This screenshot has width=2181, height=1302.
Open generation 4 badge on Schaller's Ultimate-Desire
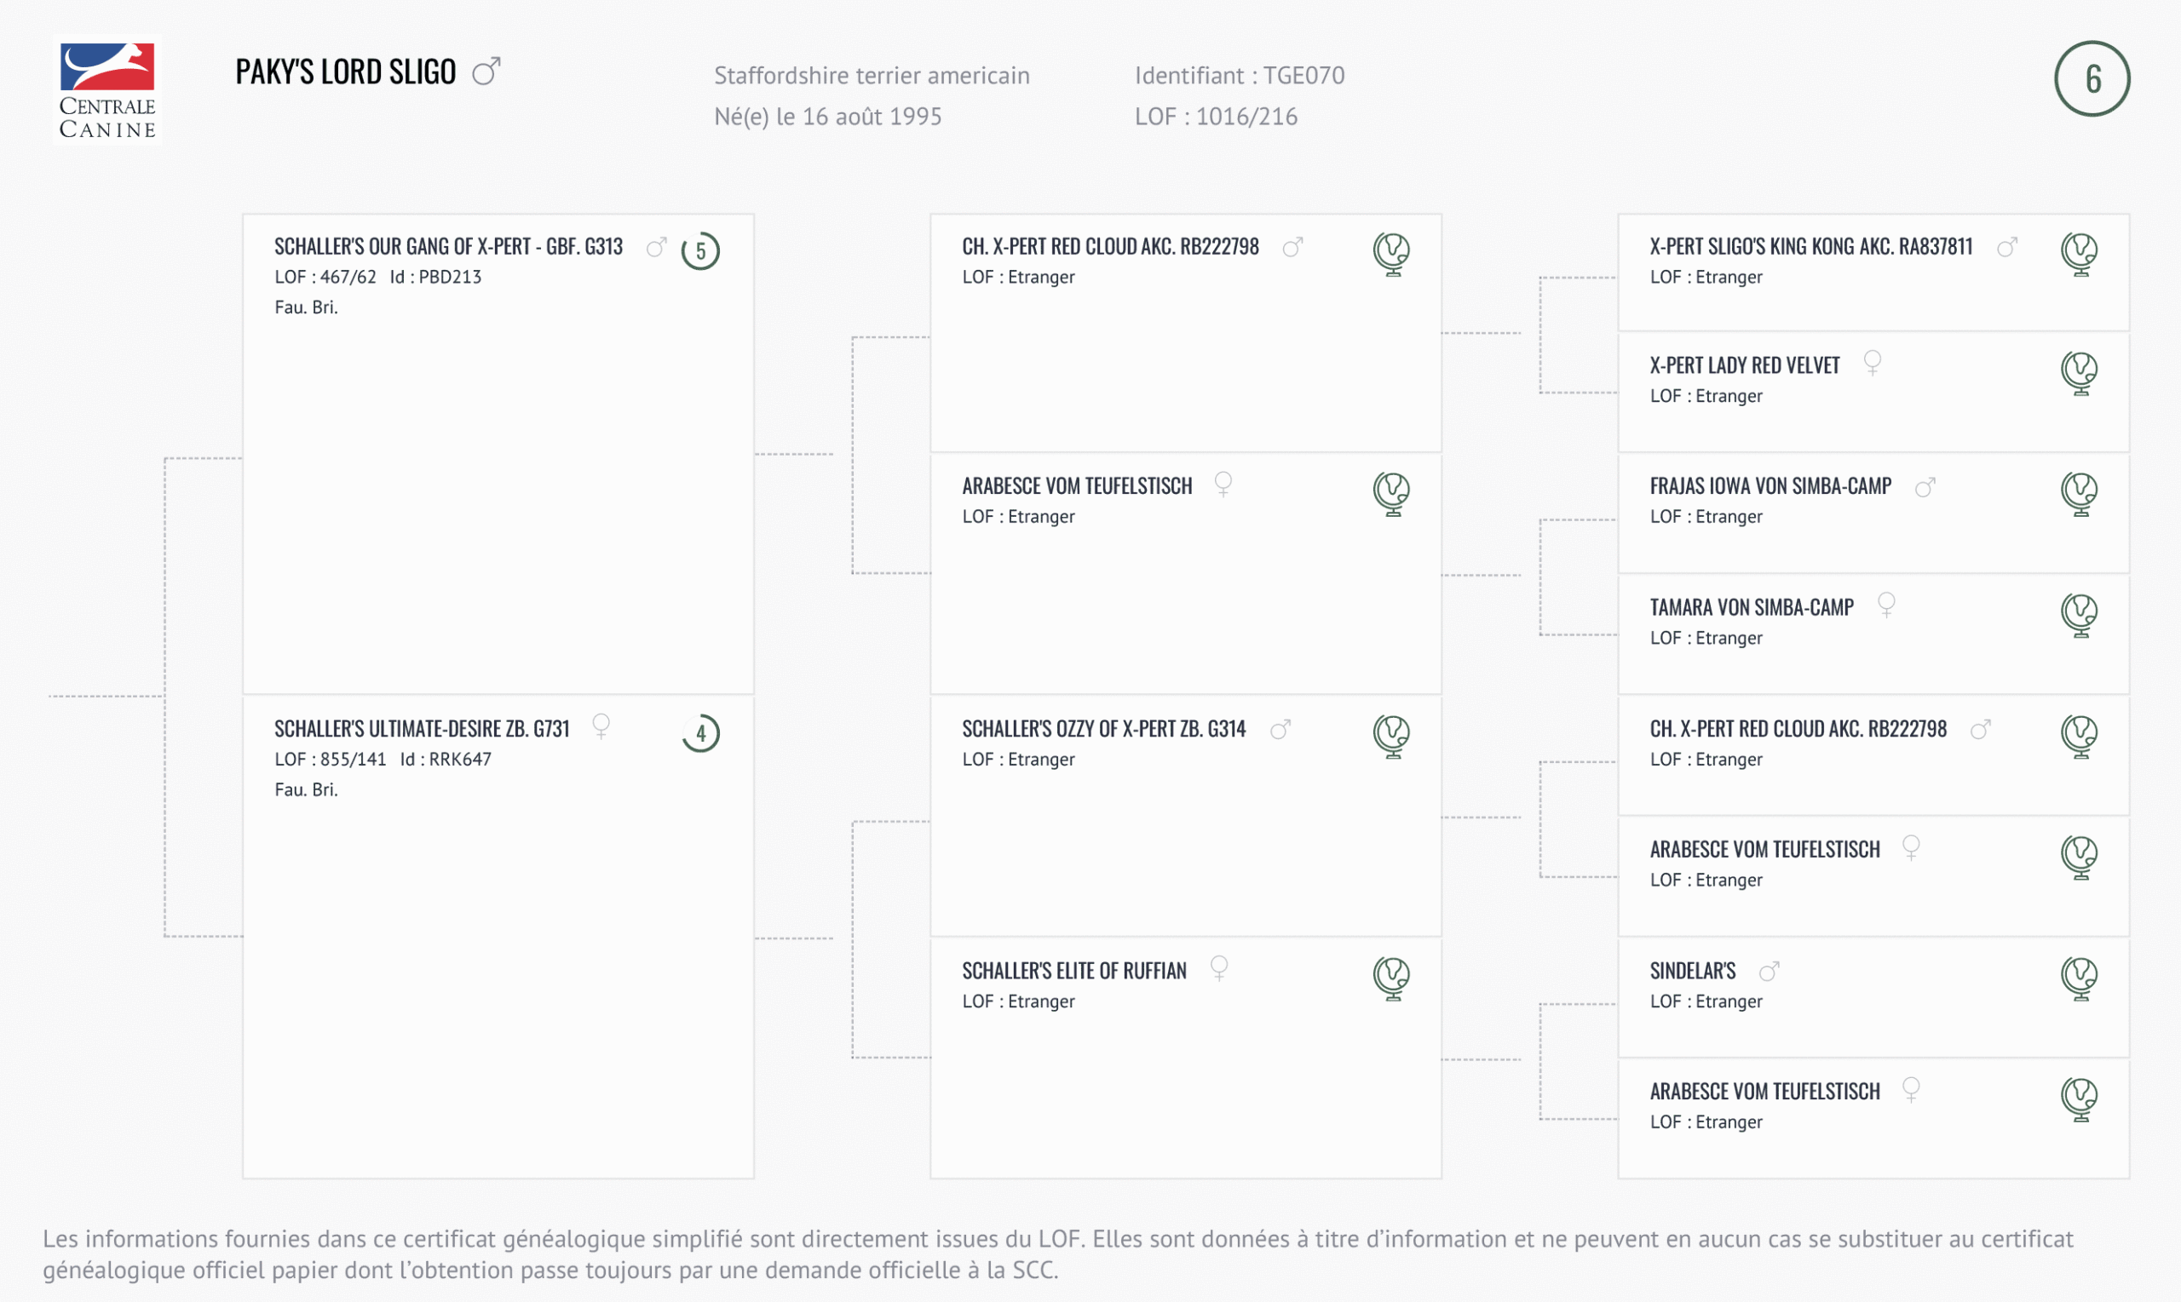(x=700, y=733)
